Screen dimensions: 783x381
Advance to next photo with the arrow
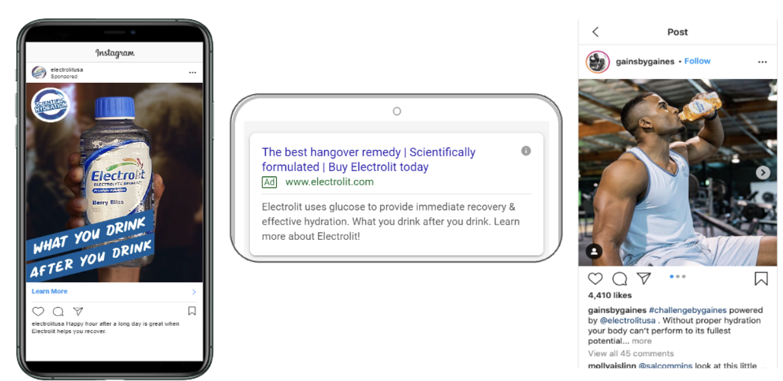763,173
